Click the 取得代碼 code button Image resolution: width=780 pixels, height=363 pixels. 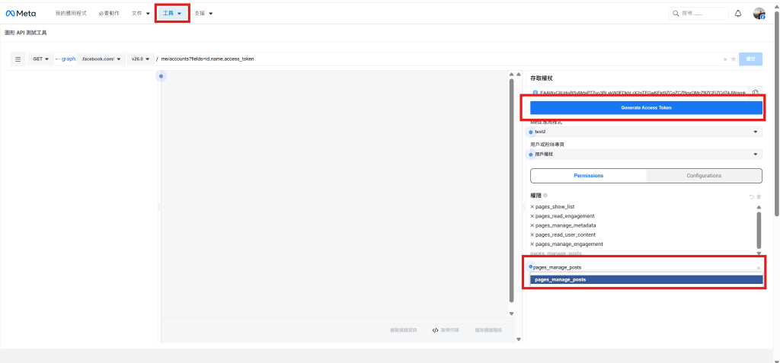point(446,330)
